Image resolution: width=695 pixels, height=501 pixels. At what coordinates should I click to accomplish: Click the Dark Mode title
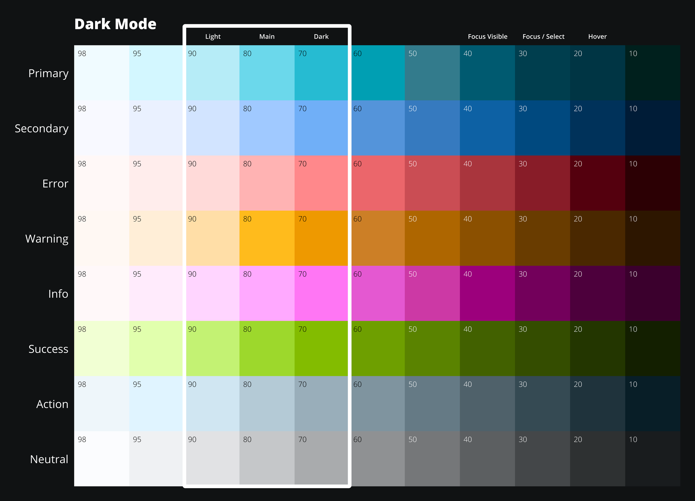pos(115,24)
